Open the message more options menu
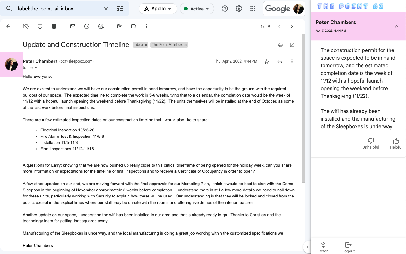 point(292,62)
